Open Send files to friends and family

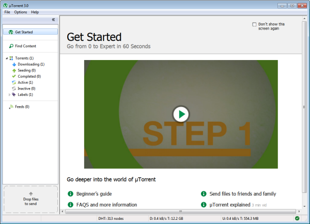[243, 193]
